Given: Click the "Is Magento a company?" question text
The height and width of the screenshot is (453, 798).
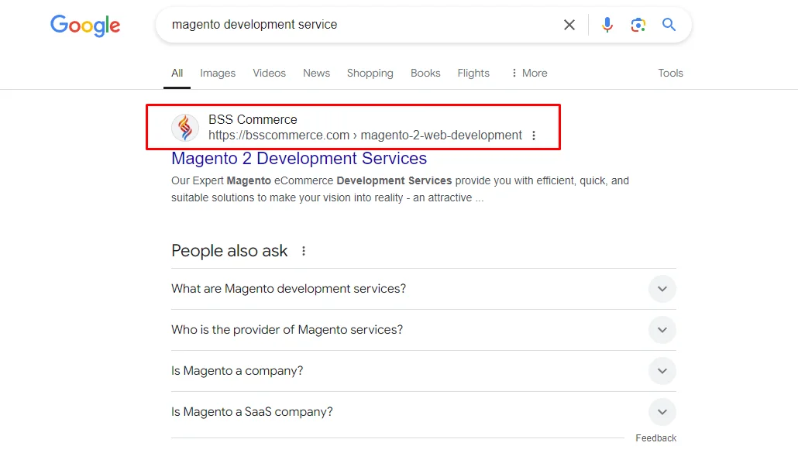Looking at the screenshot, I should [x=237, y=371].
